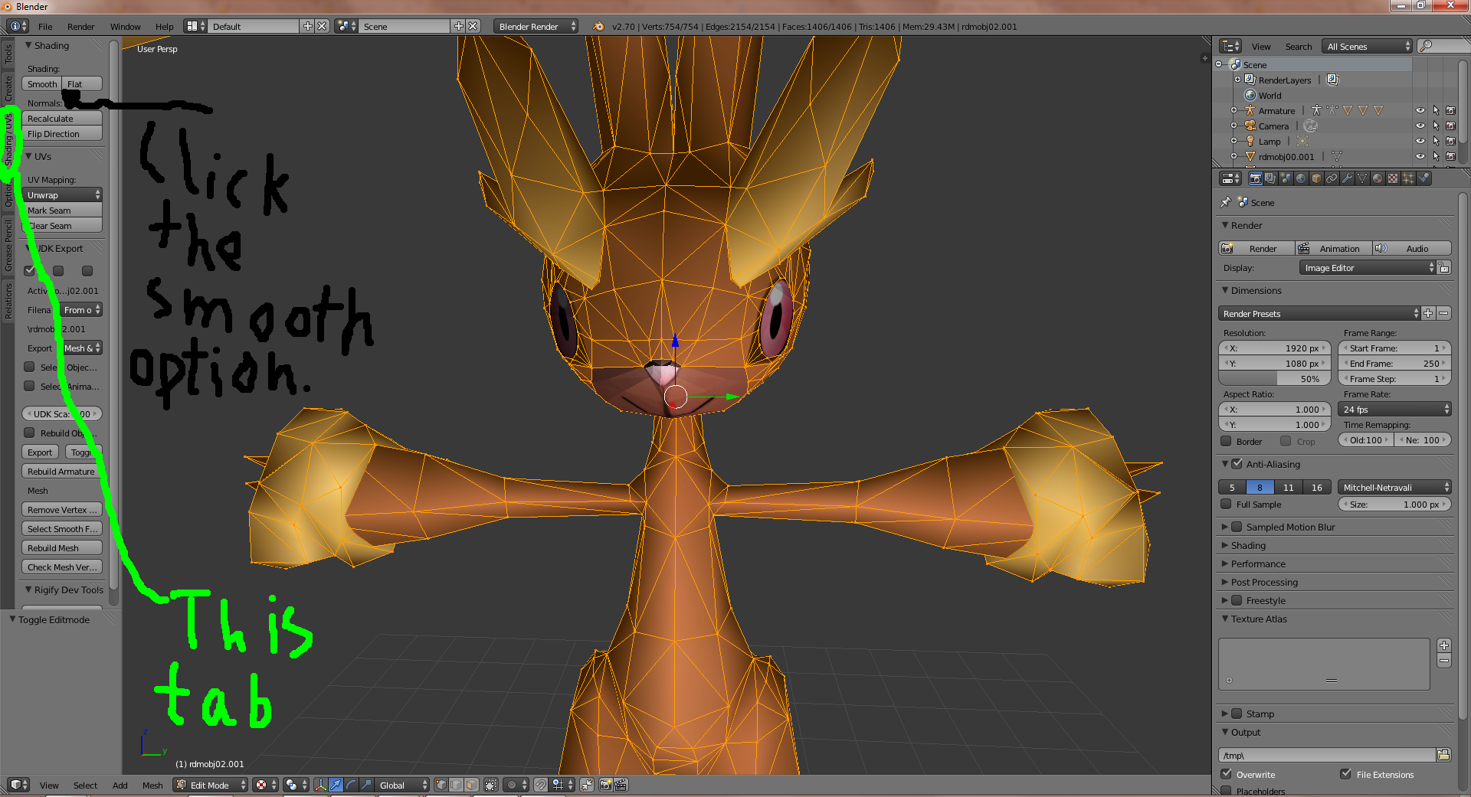This screenshot has height=797, width=1471.
Task: Toggle renderability camera for Lamp row
Action: click(x=1450, y=141)
